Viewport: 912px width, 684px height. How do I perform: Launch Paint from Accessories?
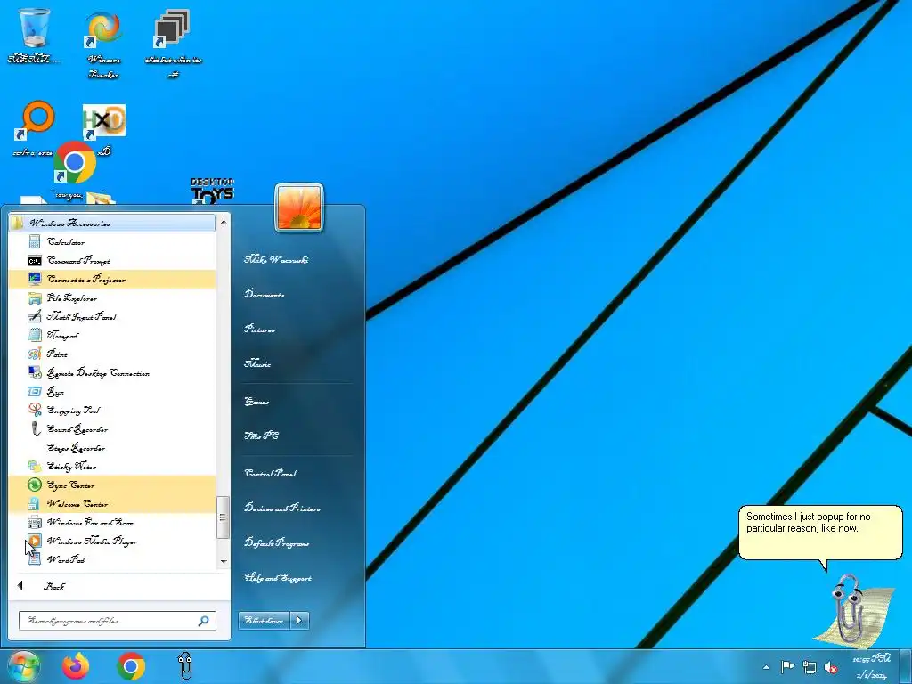tap(112, 354)
